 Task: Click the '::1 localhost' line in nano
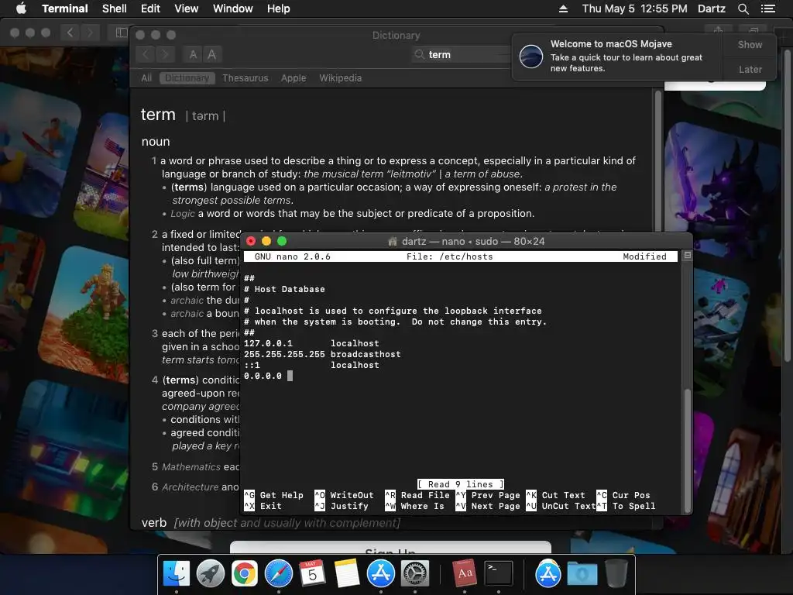click(x=311, y=366)
